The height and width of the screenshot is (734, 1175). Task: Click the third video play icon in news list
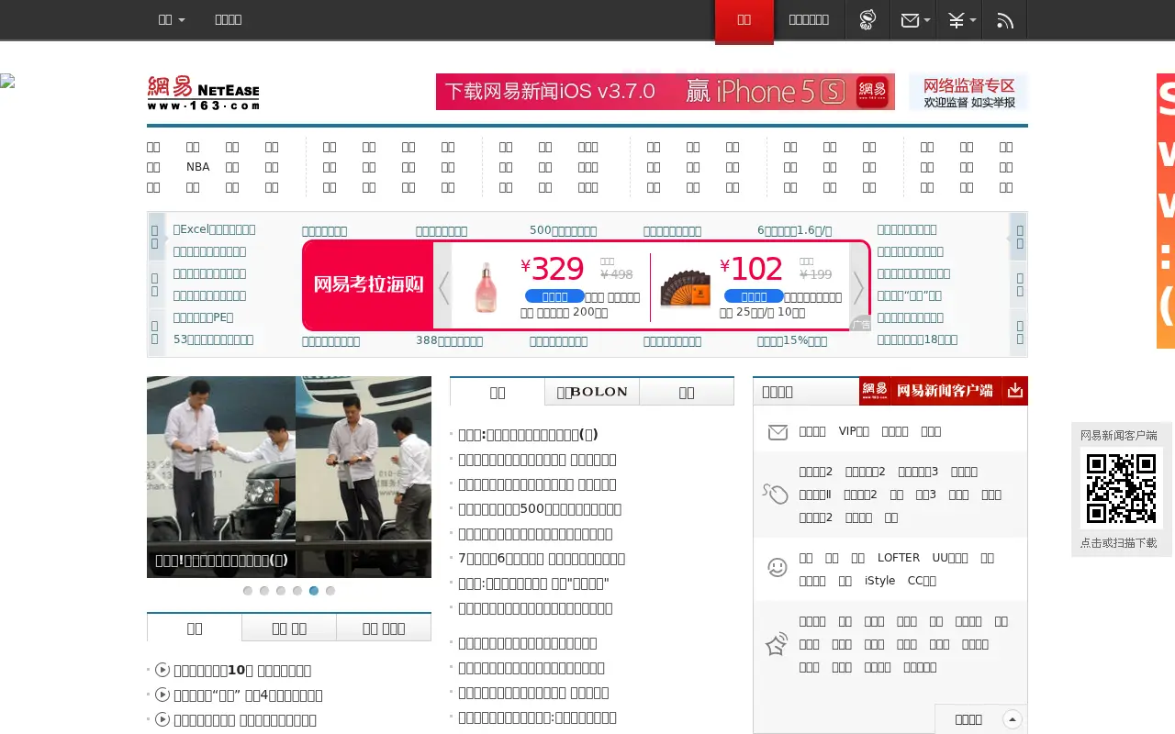[162, 719]
